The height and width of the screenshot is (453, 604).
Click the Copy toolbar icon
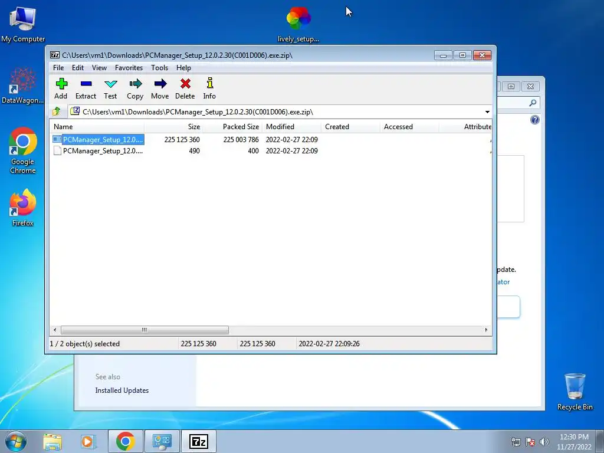pos(135,84)
